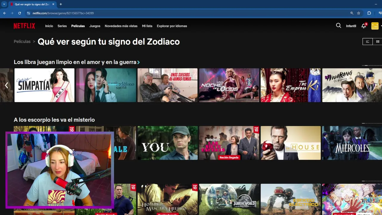View site information icon in address bar
The width and height of the screenshot is (382, 215).
pyautogui.click(x=29, y=13)
